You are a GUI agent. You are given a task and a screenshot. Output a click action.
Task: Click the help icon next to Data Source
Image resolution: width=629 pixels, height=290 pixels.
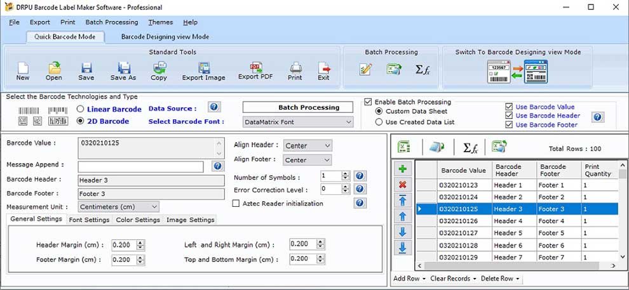[214, 107]
